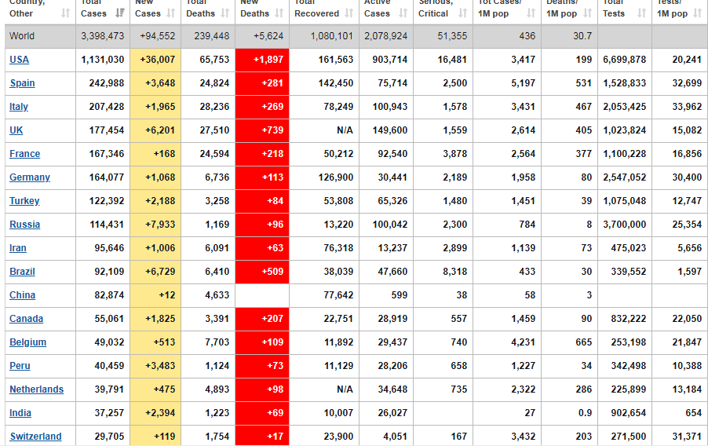This screenshot has height=446, width=708.
Task: Open the Switzerland country link
Action: coord(35,436)
